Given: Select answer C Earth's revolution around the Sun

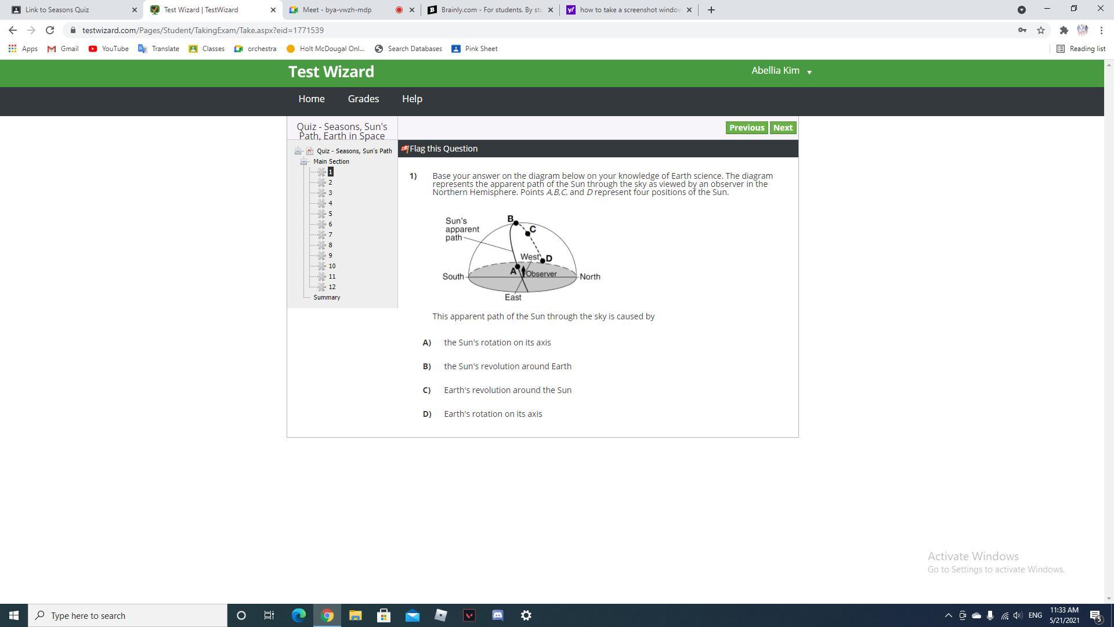Looking at the screenshot, I should point(507,390).
